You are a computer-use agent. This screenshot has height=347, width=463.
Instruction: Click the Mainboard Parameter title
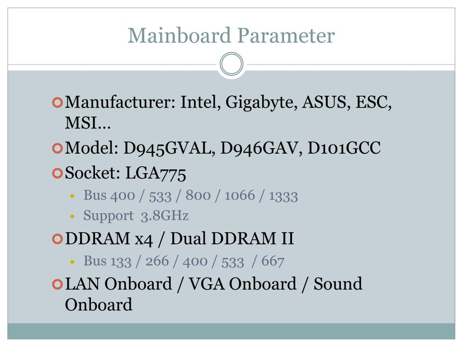231,36
